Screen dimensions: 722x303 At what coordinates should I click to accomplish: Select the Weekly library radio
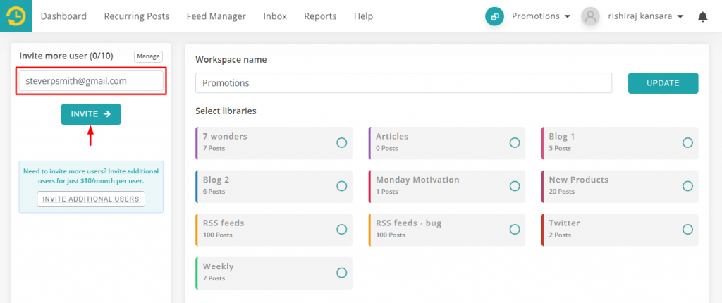(341, 273)
